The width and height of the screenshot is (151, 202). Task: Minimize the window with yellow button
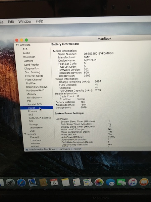coord(21,40)
